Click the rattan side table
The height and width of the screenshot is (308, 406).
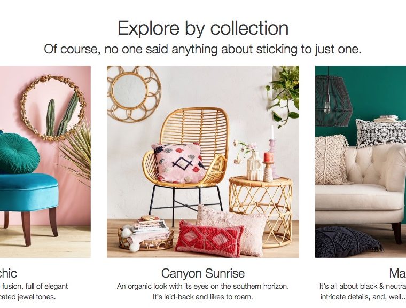click(x=261, y=211)
